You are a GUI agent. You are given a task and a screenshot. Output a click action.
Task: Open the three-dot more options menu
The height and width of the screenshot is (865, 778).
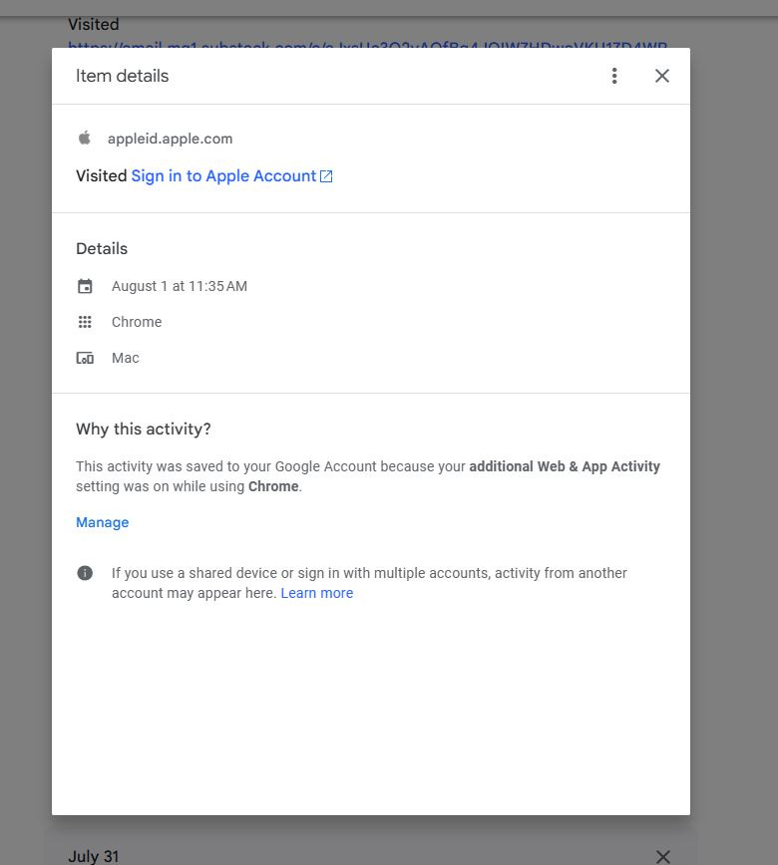(x=614, y=76)
